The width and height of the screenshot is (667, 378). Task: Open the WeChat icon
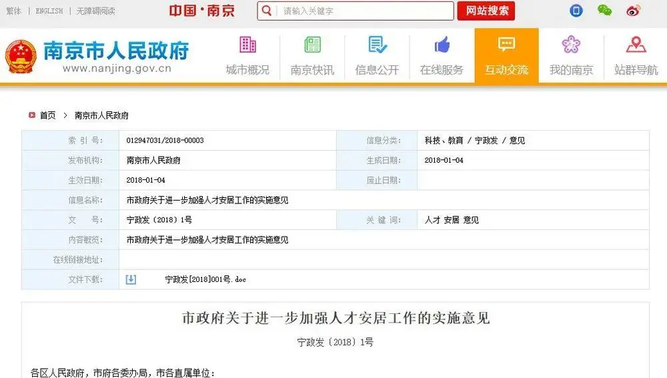604,11
